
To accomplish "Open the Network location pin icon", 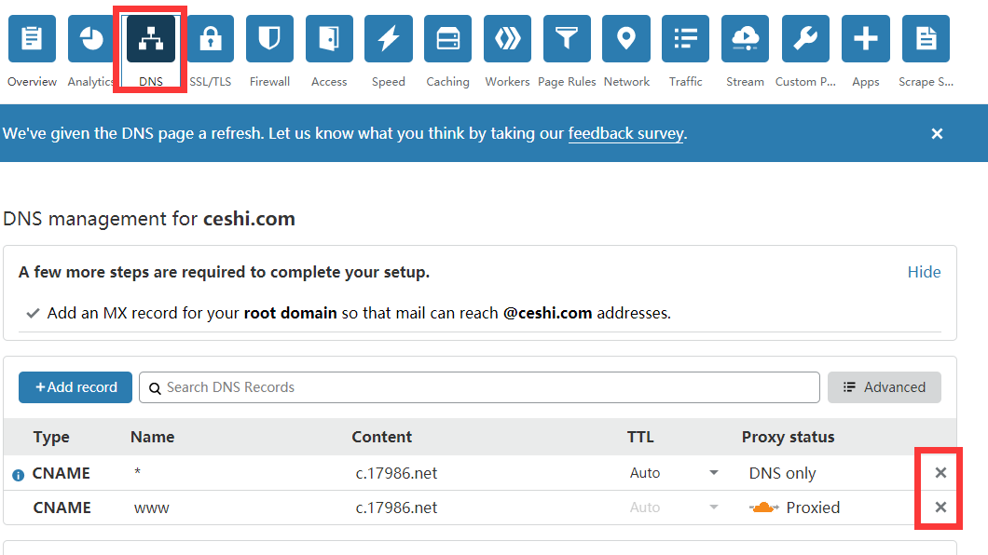I will [x=626, y=39].
